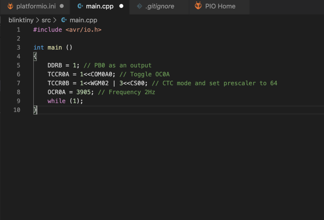Click the chevron after blinktiny breadcrumb
This screenshot has width=324, height=220.
pos(37,20)
